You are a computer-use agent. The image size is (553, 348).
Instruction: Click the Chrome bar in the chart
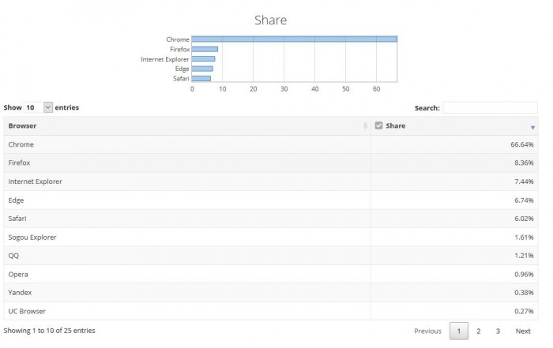coord(294,39)
